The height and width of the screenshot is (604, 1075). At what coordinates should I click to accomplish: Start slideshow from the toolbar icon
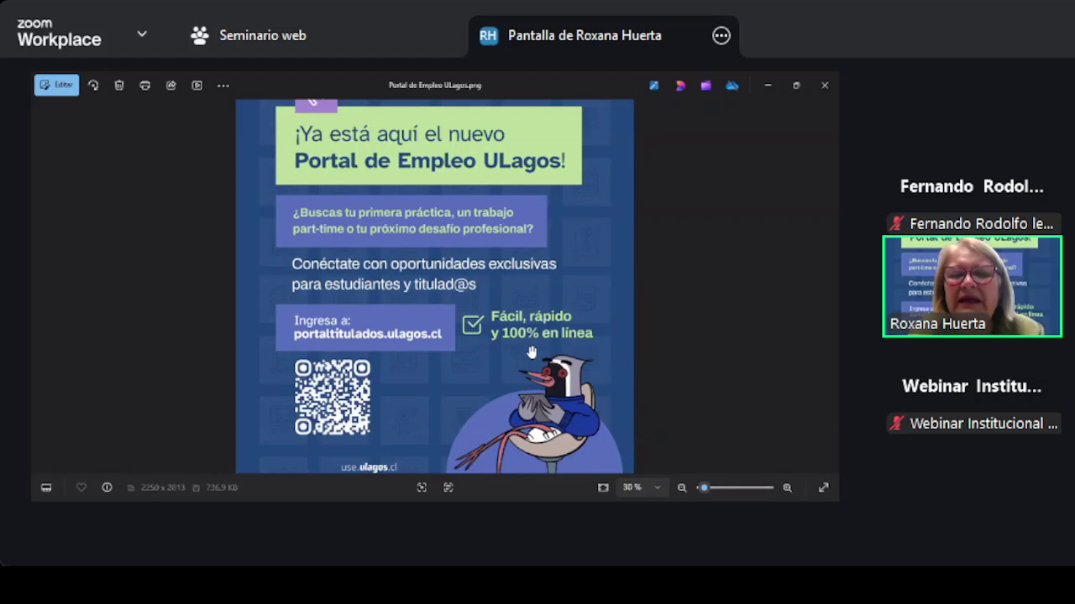[x=197, y=85]
